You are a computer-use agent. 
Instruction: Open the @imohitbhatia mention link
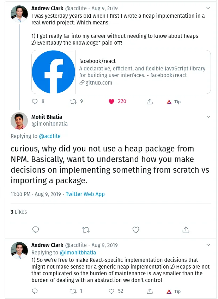pyautogui.click(x=78, y=253)
